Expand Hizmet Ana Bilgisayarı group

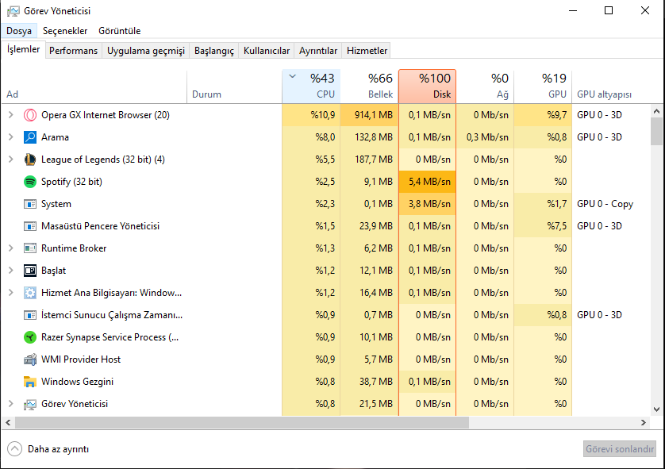point(11,293)
